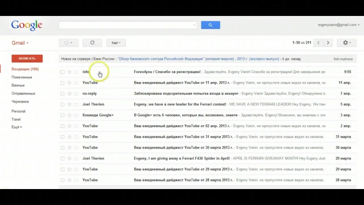This screenshot has height=205, width=364.
Task: Open Важные folder
Action: point(18,85)
